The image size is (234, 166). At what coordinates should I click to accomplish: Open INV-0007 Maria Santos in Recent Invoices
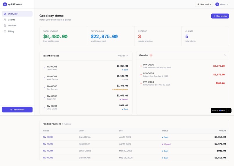tap(86, 78)
